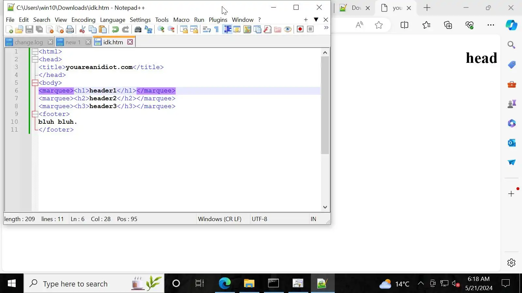Screen dimensions: 522x293
Task: Click the Save All toolbar icon
Action: (39, 29)
